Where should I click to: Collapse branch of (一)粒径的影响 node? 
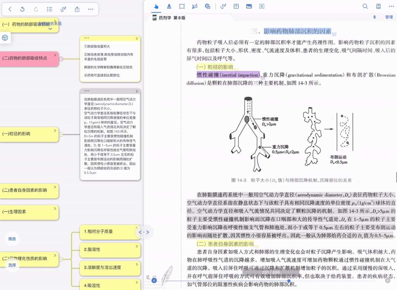click(x=61, y=135)
